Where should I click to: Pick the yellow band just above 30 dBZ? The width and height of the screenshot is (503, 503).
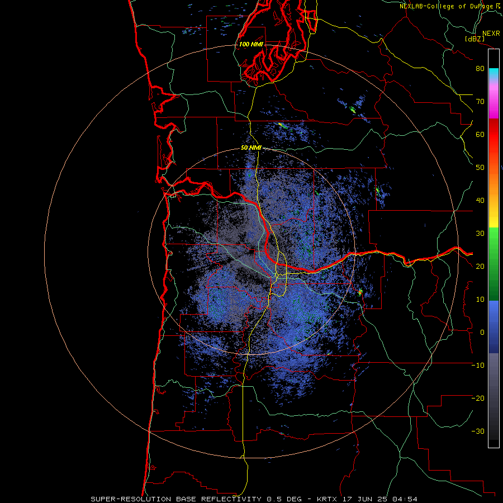coord(493,221)
